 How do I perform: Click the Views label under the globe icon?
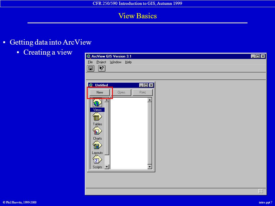coord(97,110)
